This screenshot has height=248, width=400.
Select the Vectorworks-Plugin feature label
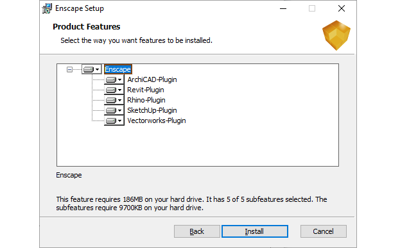157,120
